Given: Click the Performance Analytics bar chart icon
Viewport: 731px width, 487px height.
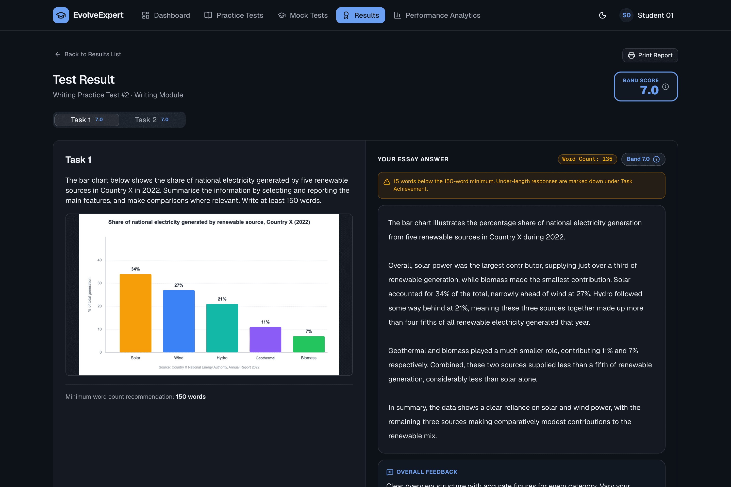Looking at the screenshot, I should point(397,15).
